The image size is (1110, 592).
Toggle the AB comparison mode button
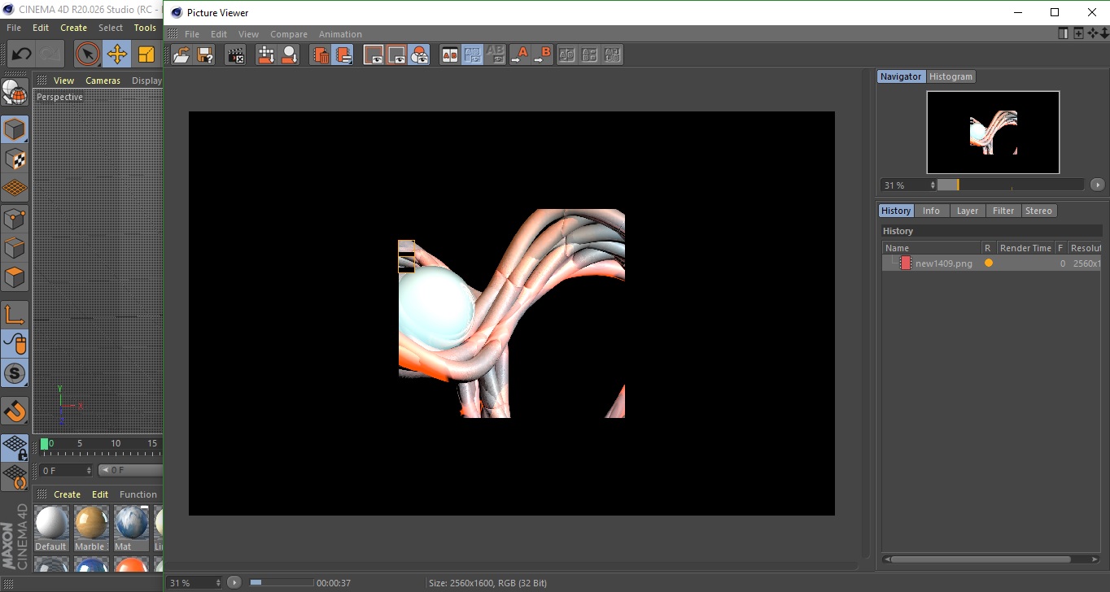point(449,55)
